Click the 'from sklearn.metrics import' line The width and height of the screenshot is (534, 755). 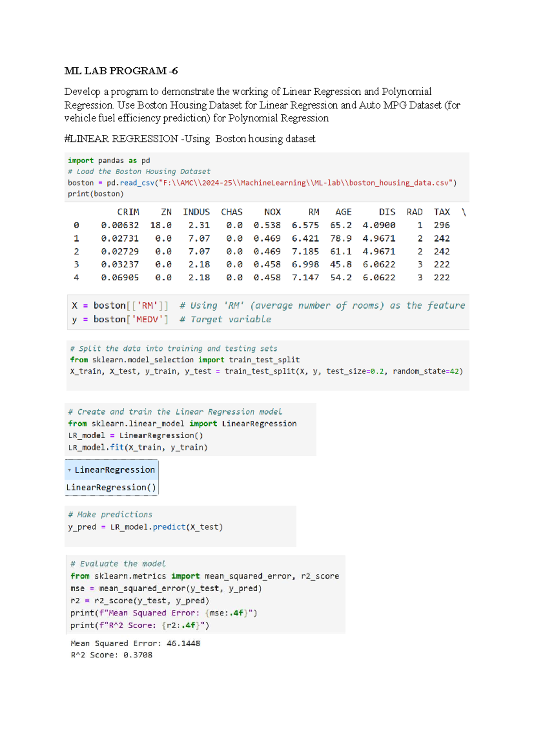point(205,576)
